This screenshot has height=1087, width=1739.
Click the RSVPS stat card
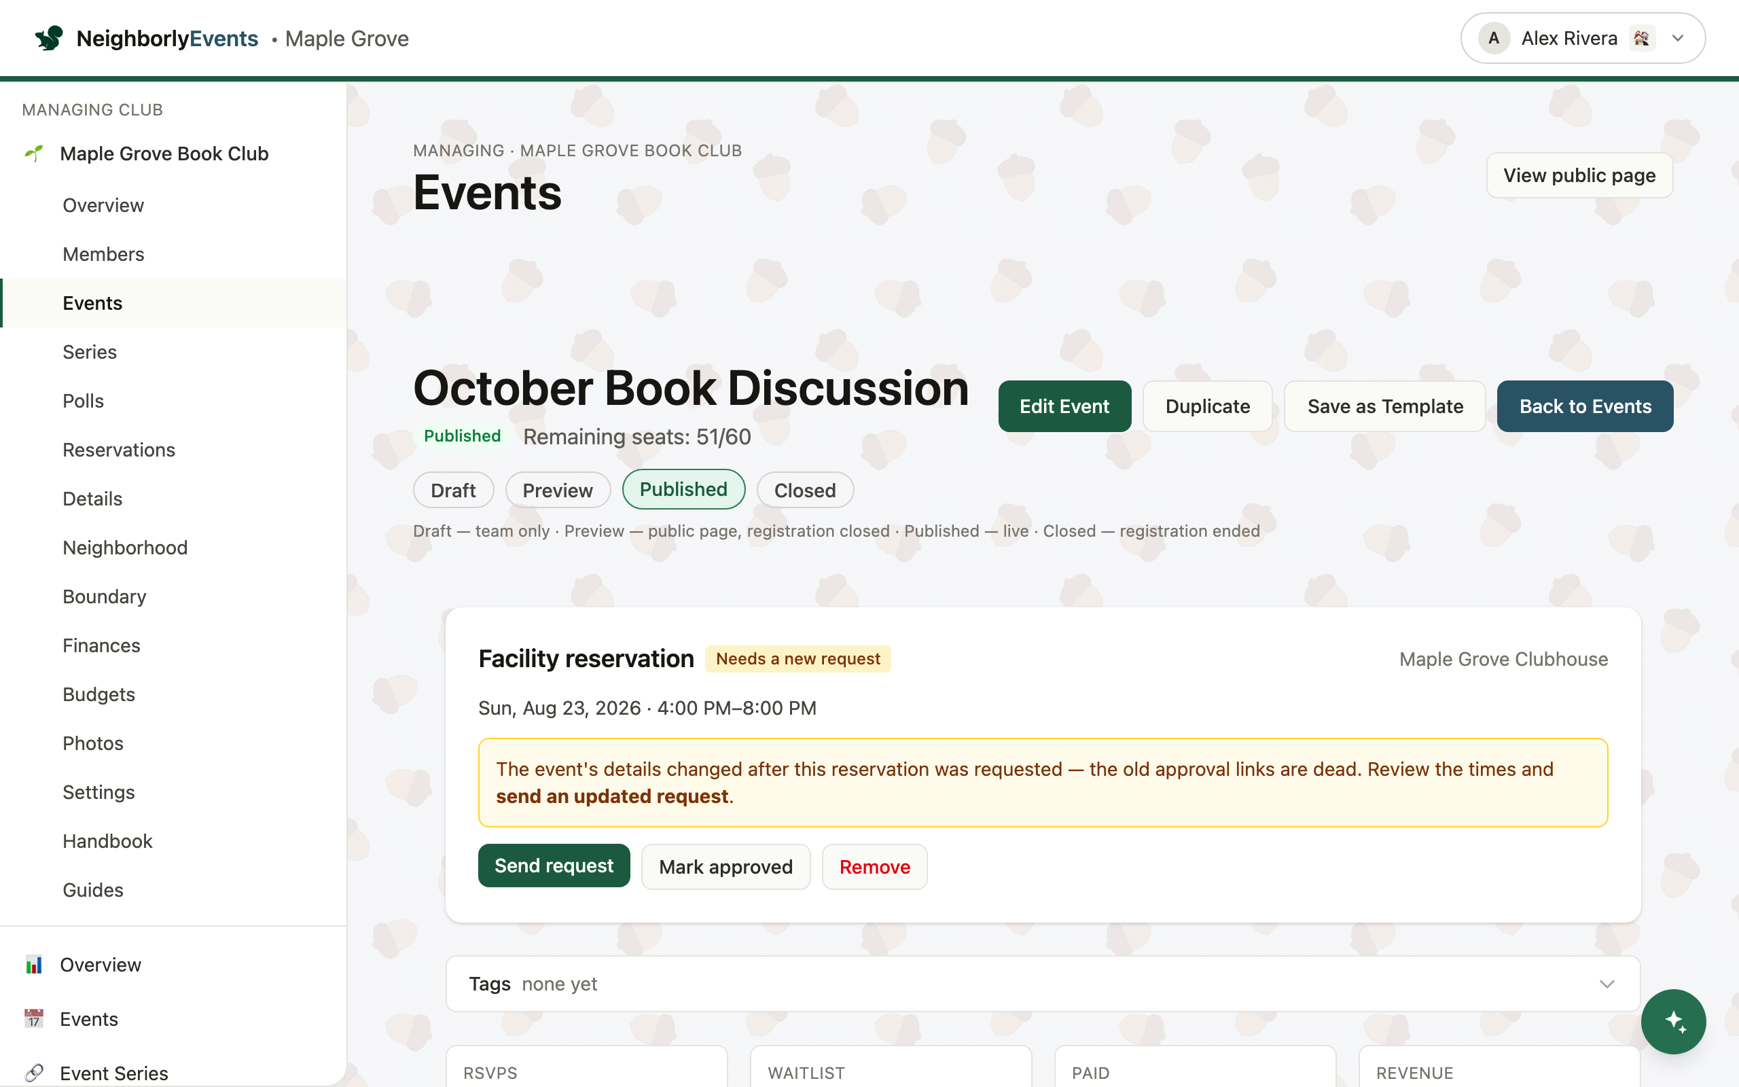(586, 1066)
